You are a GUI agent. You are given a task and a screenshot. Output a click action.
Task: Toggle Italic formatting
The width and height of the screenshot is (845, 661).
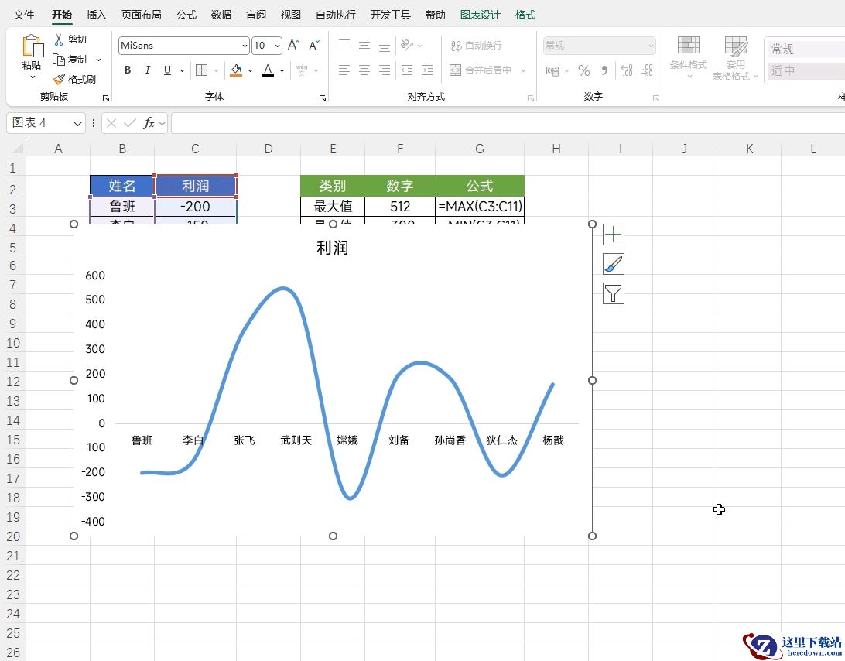tap(147, 70)
